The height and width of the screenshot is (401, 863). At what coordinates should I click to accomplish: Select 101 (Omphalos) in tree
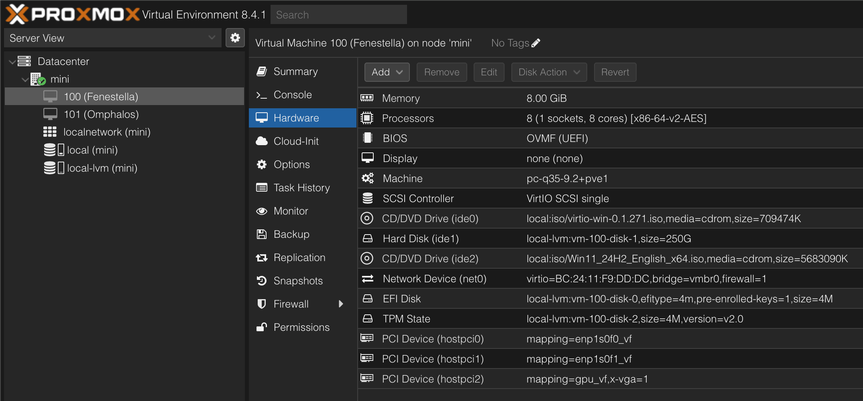click(x=124, y=114)
